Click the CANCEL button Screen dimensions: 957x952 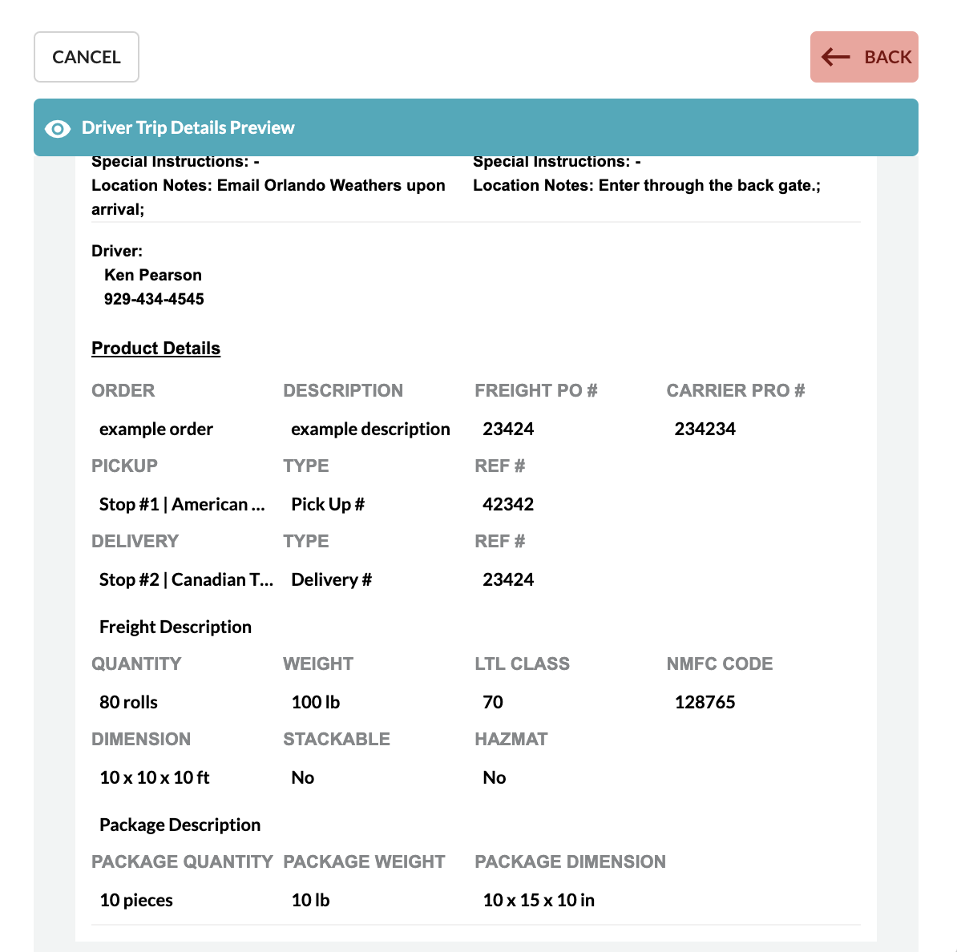click(x=86, y=57)
